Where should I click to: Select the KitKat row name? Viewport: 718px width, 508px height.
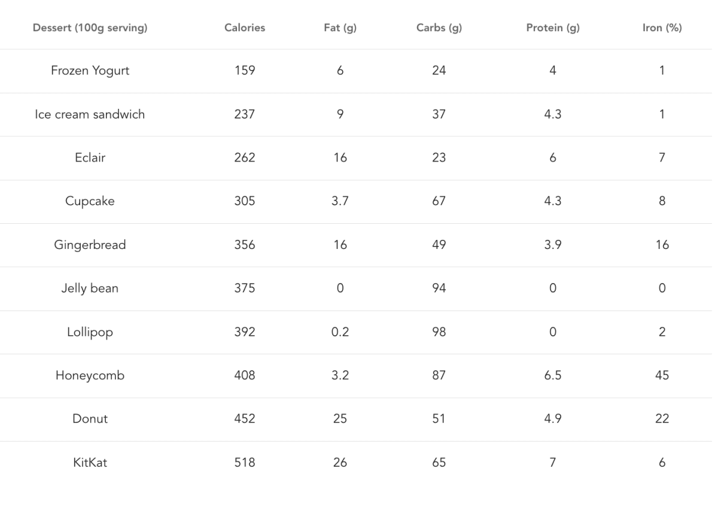pyautogui.click(x=90, y=463)
